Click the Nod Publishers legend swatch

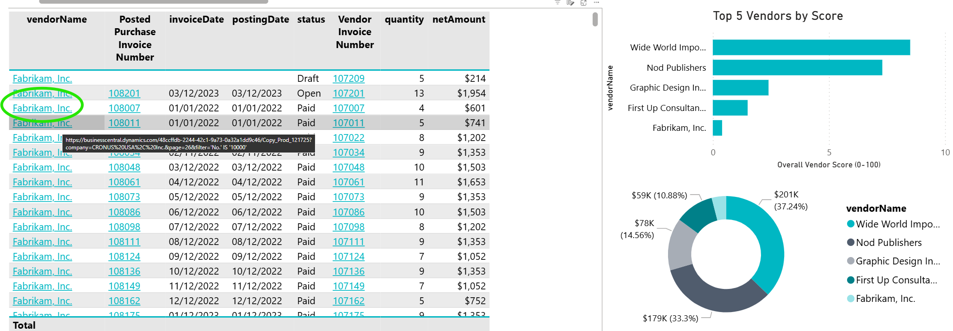(x=850, y=242)
